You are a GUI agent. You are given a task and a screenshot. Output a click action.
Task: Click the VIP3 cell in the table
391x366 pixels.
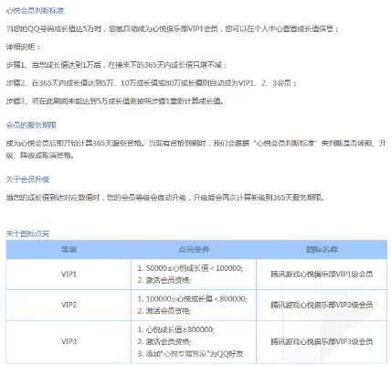pos(69,341)
